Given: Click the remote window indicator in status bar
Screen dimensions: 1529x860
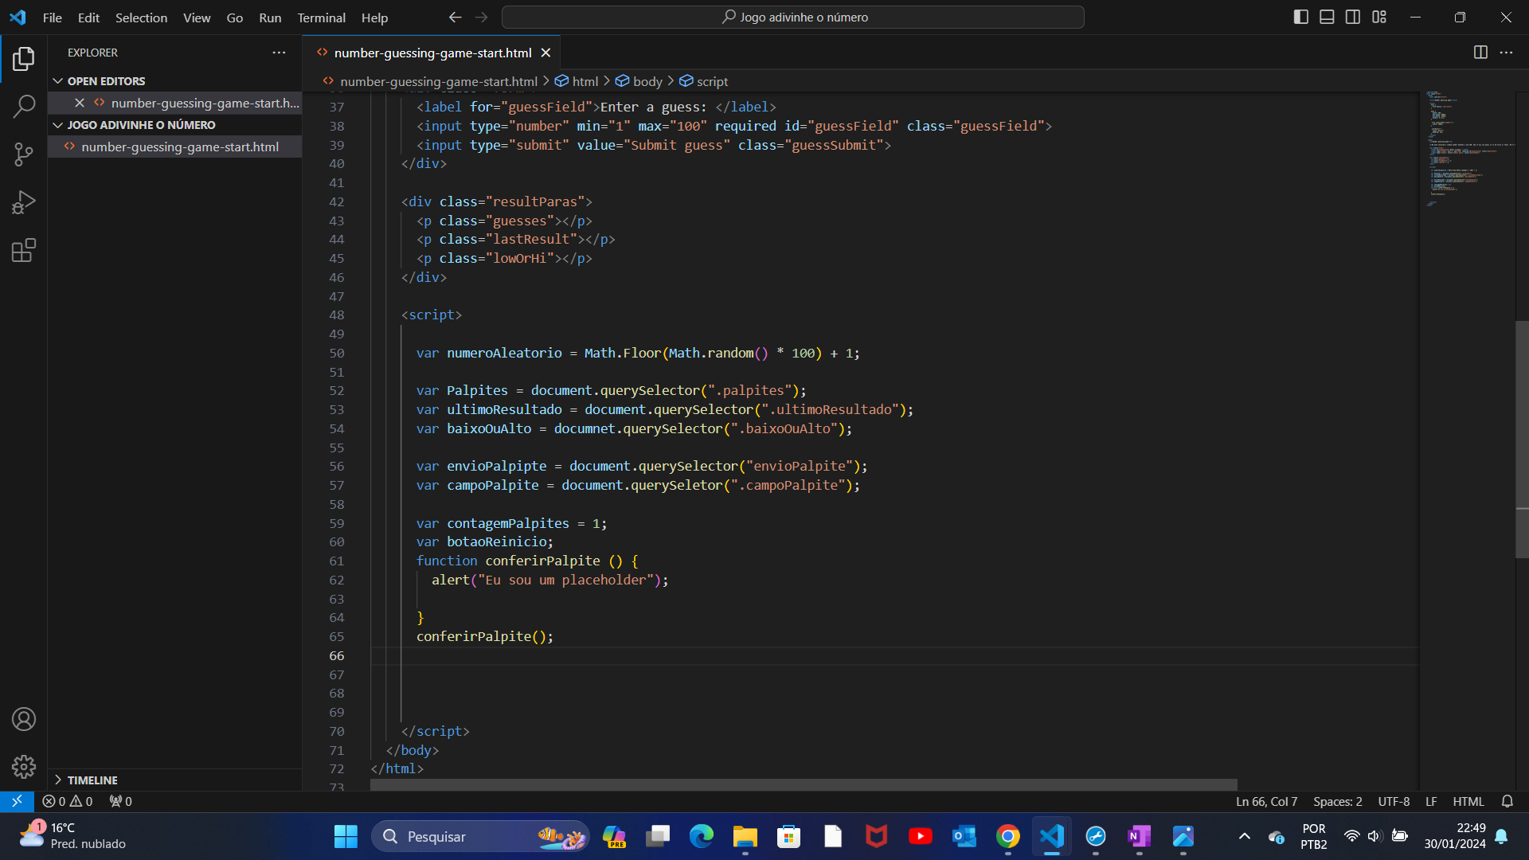Looking at the screenshot, I should tap(17, 801).
